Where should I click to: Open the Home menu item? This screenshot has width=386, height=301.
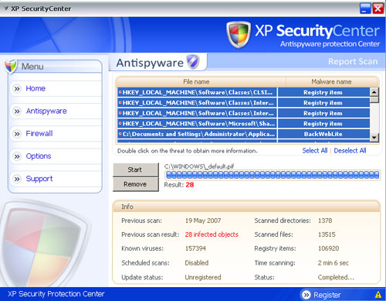click(x=36, y=88)
